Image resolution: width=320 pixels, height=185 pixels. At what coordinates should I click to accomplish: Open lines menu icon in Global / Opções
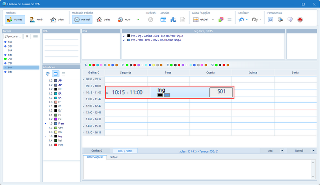[x=230, y=19]
